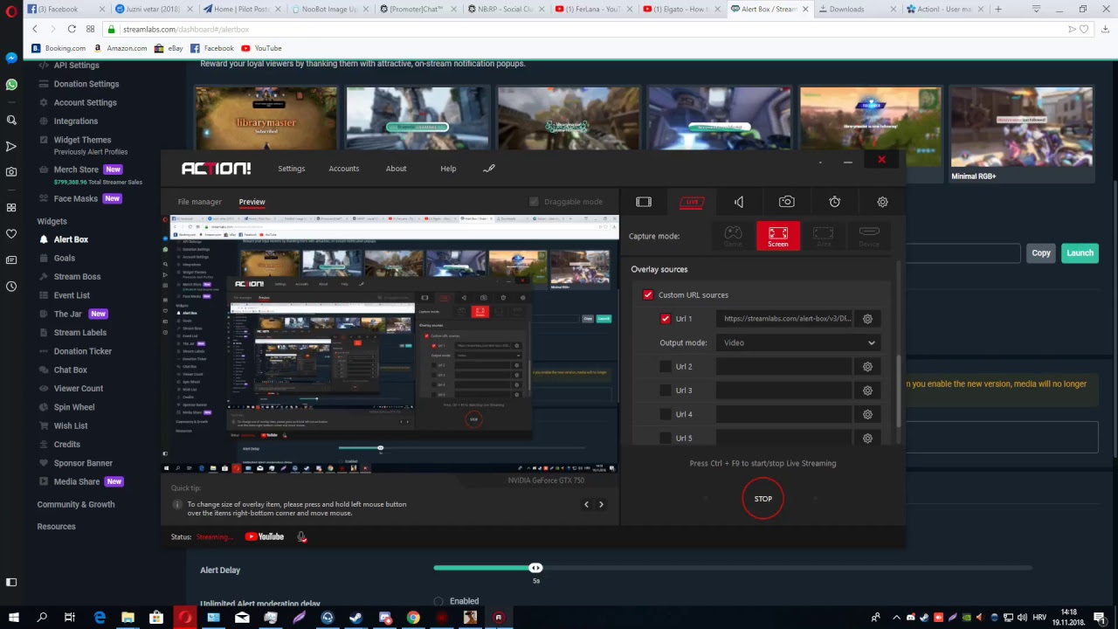Click the green Launch button

click(x=1080, y=253)
